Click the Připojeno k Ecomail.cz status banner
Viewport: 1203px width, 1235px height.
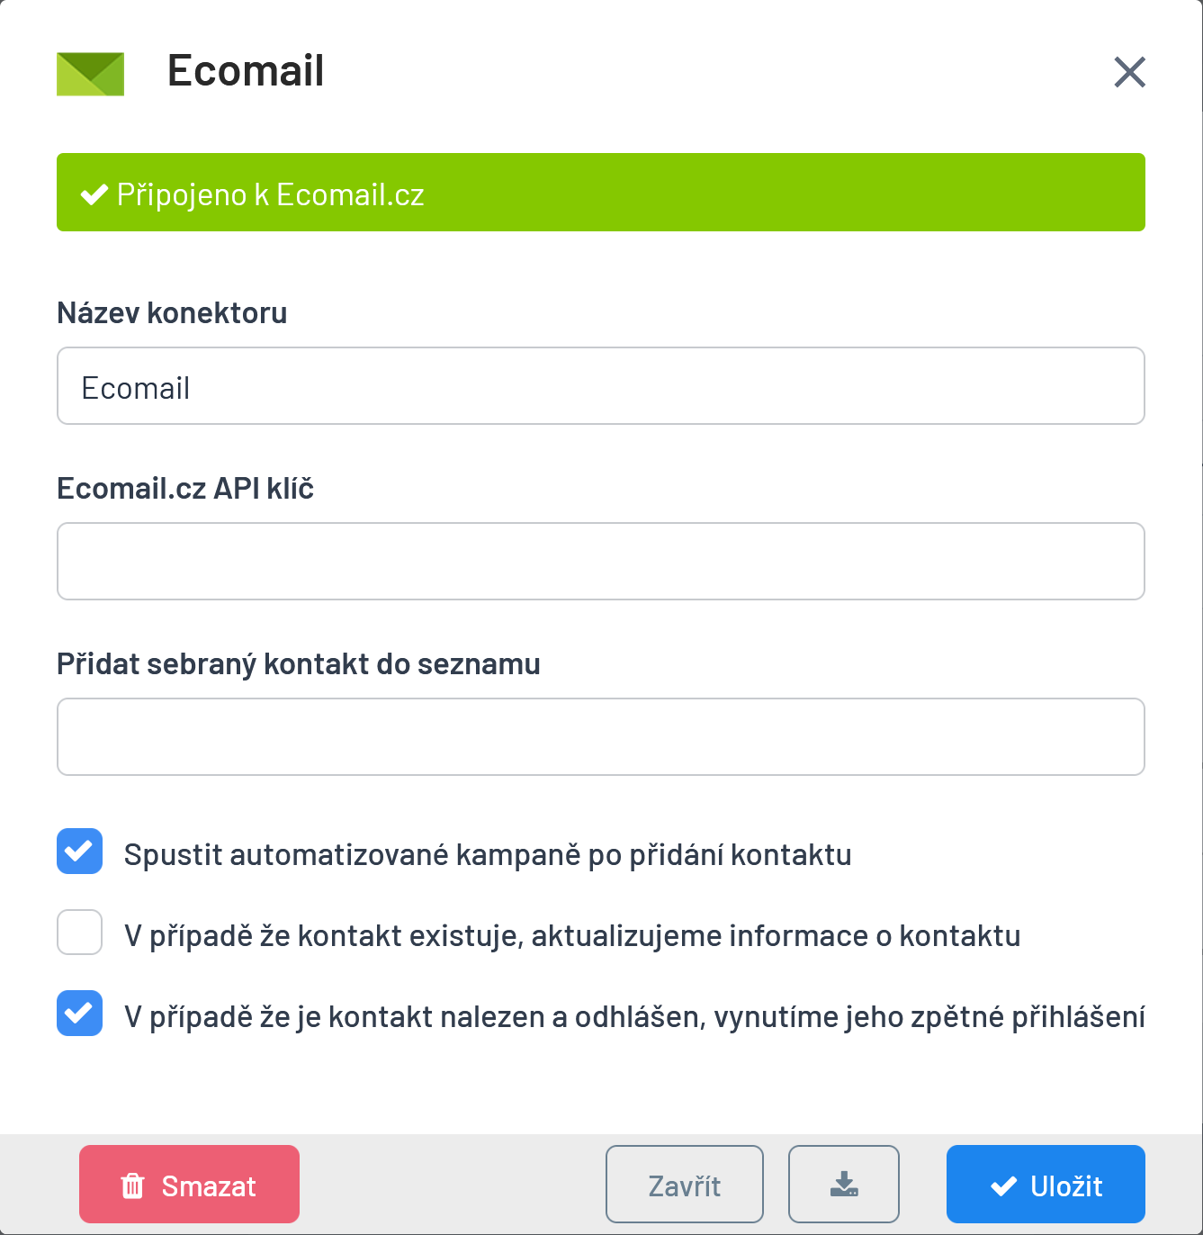[601, 193]
